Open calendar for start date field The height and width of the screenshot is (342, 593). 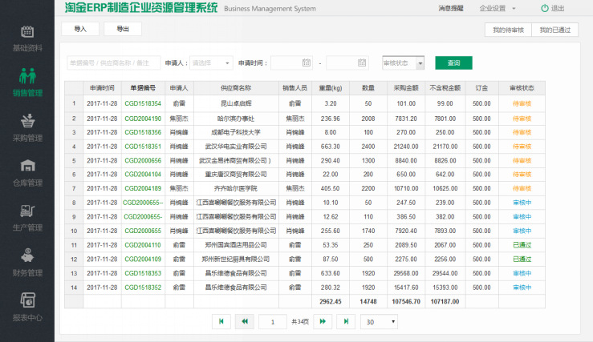point(306,62)
